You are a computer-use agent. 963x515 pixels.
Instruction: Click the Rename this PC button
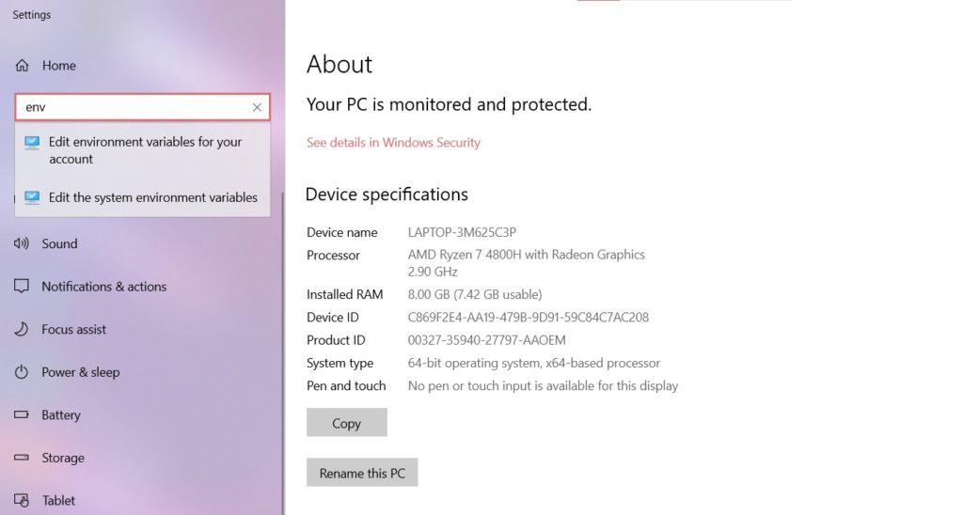pyautogui.click(x=362, y=473)
